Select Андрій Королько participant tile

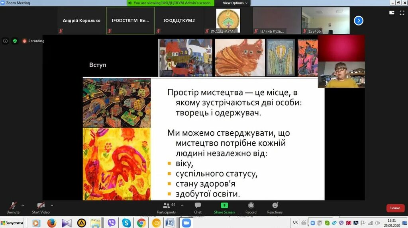pyautogui.click(x=82, y=21)
